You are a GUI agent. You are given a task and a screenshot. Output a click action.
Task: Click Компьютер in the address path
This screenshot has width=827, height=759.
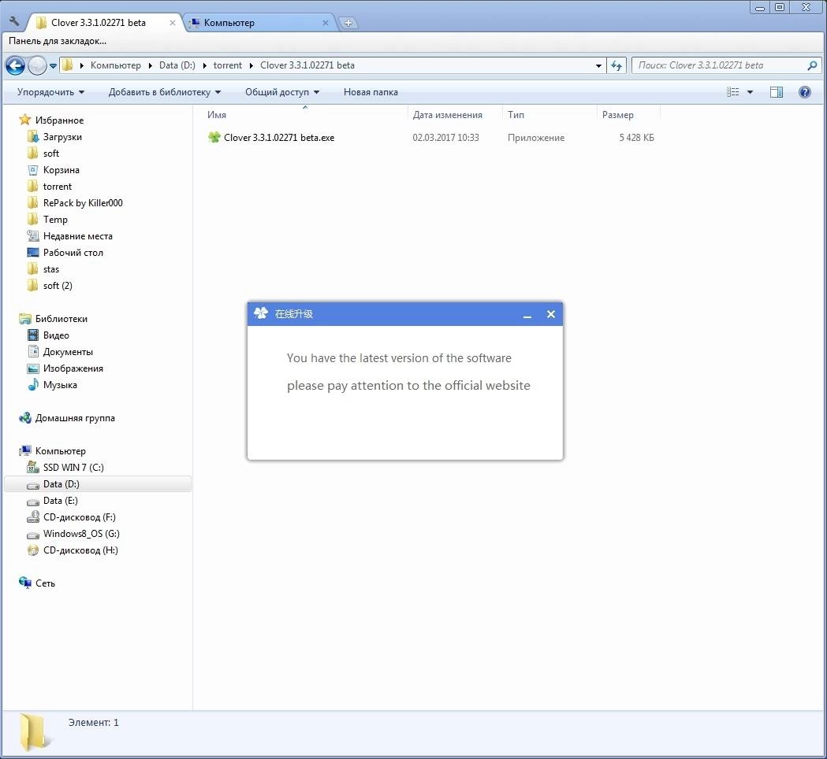[116, 65]
